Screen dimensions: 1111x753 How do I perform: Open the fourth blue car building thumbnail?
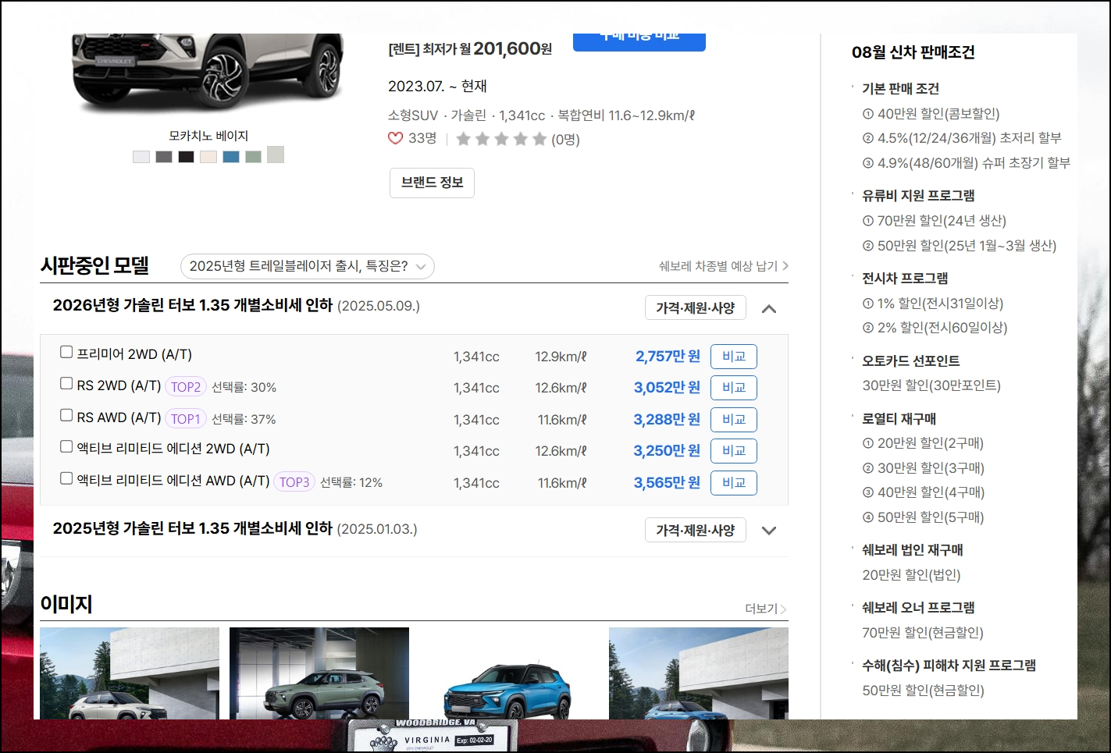[x=699, y=673]
